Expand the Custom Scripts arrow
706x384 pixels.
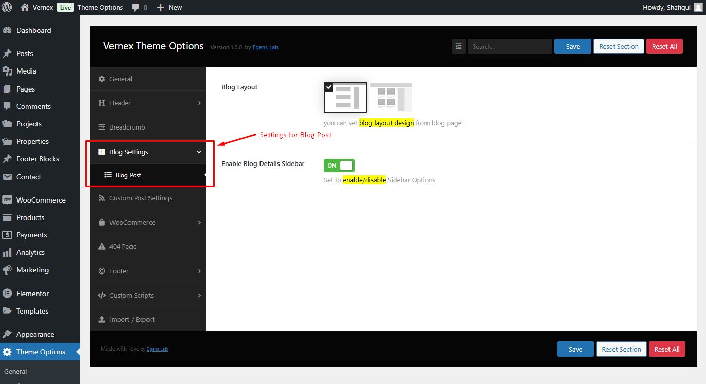(199, 296)
